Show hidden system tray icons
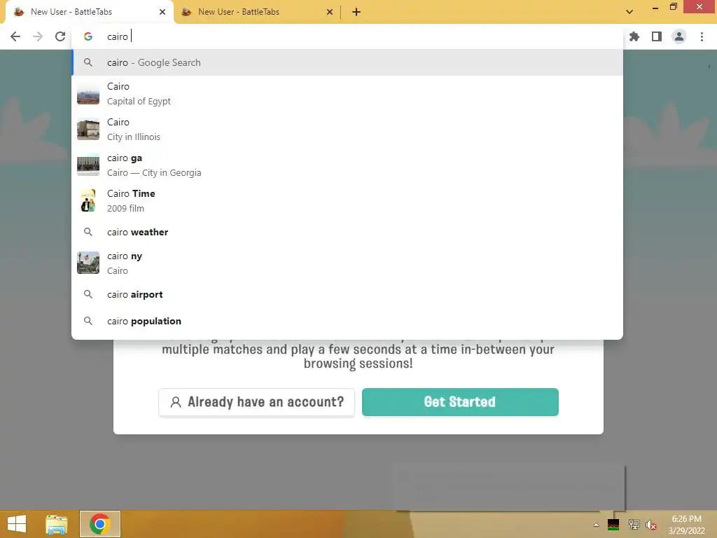The width and height of the screenshot is (717, 538). pos(597,525)
